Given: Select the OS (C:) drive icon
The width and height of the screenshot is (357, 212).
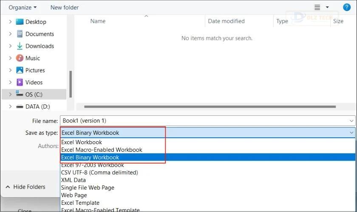Looking at the screenshot, I should pos(20,94).
